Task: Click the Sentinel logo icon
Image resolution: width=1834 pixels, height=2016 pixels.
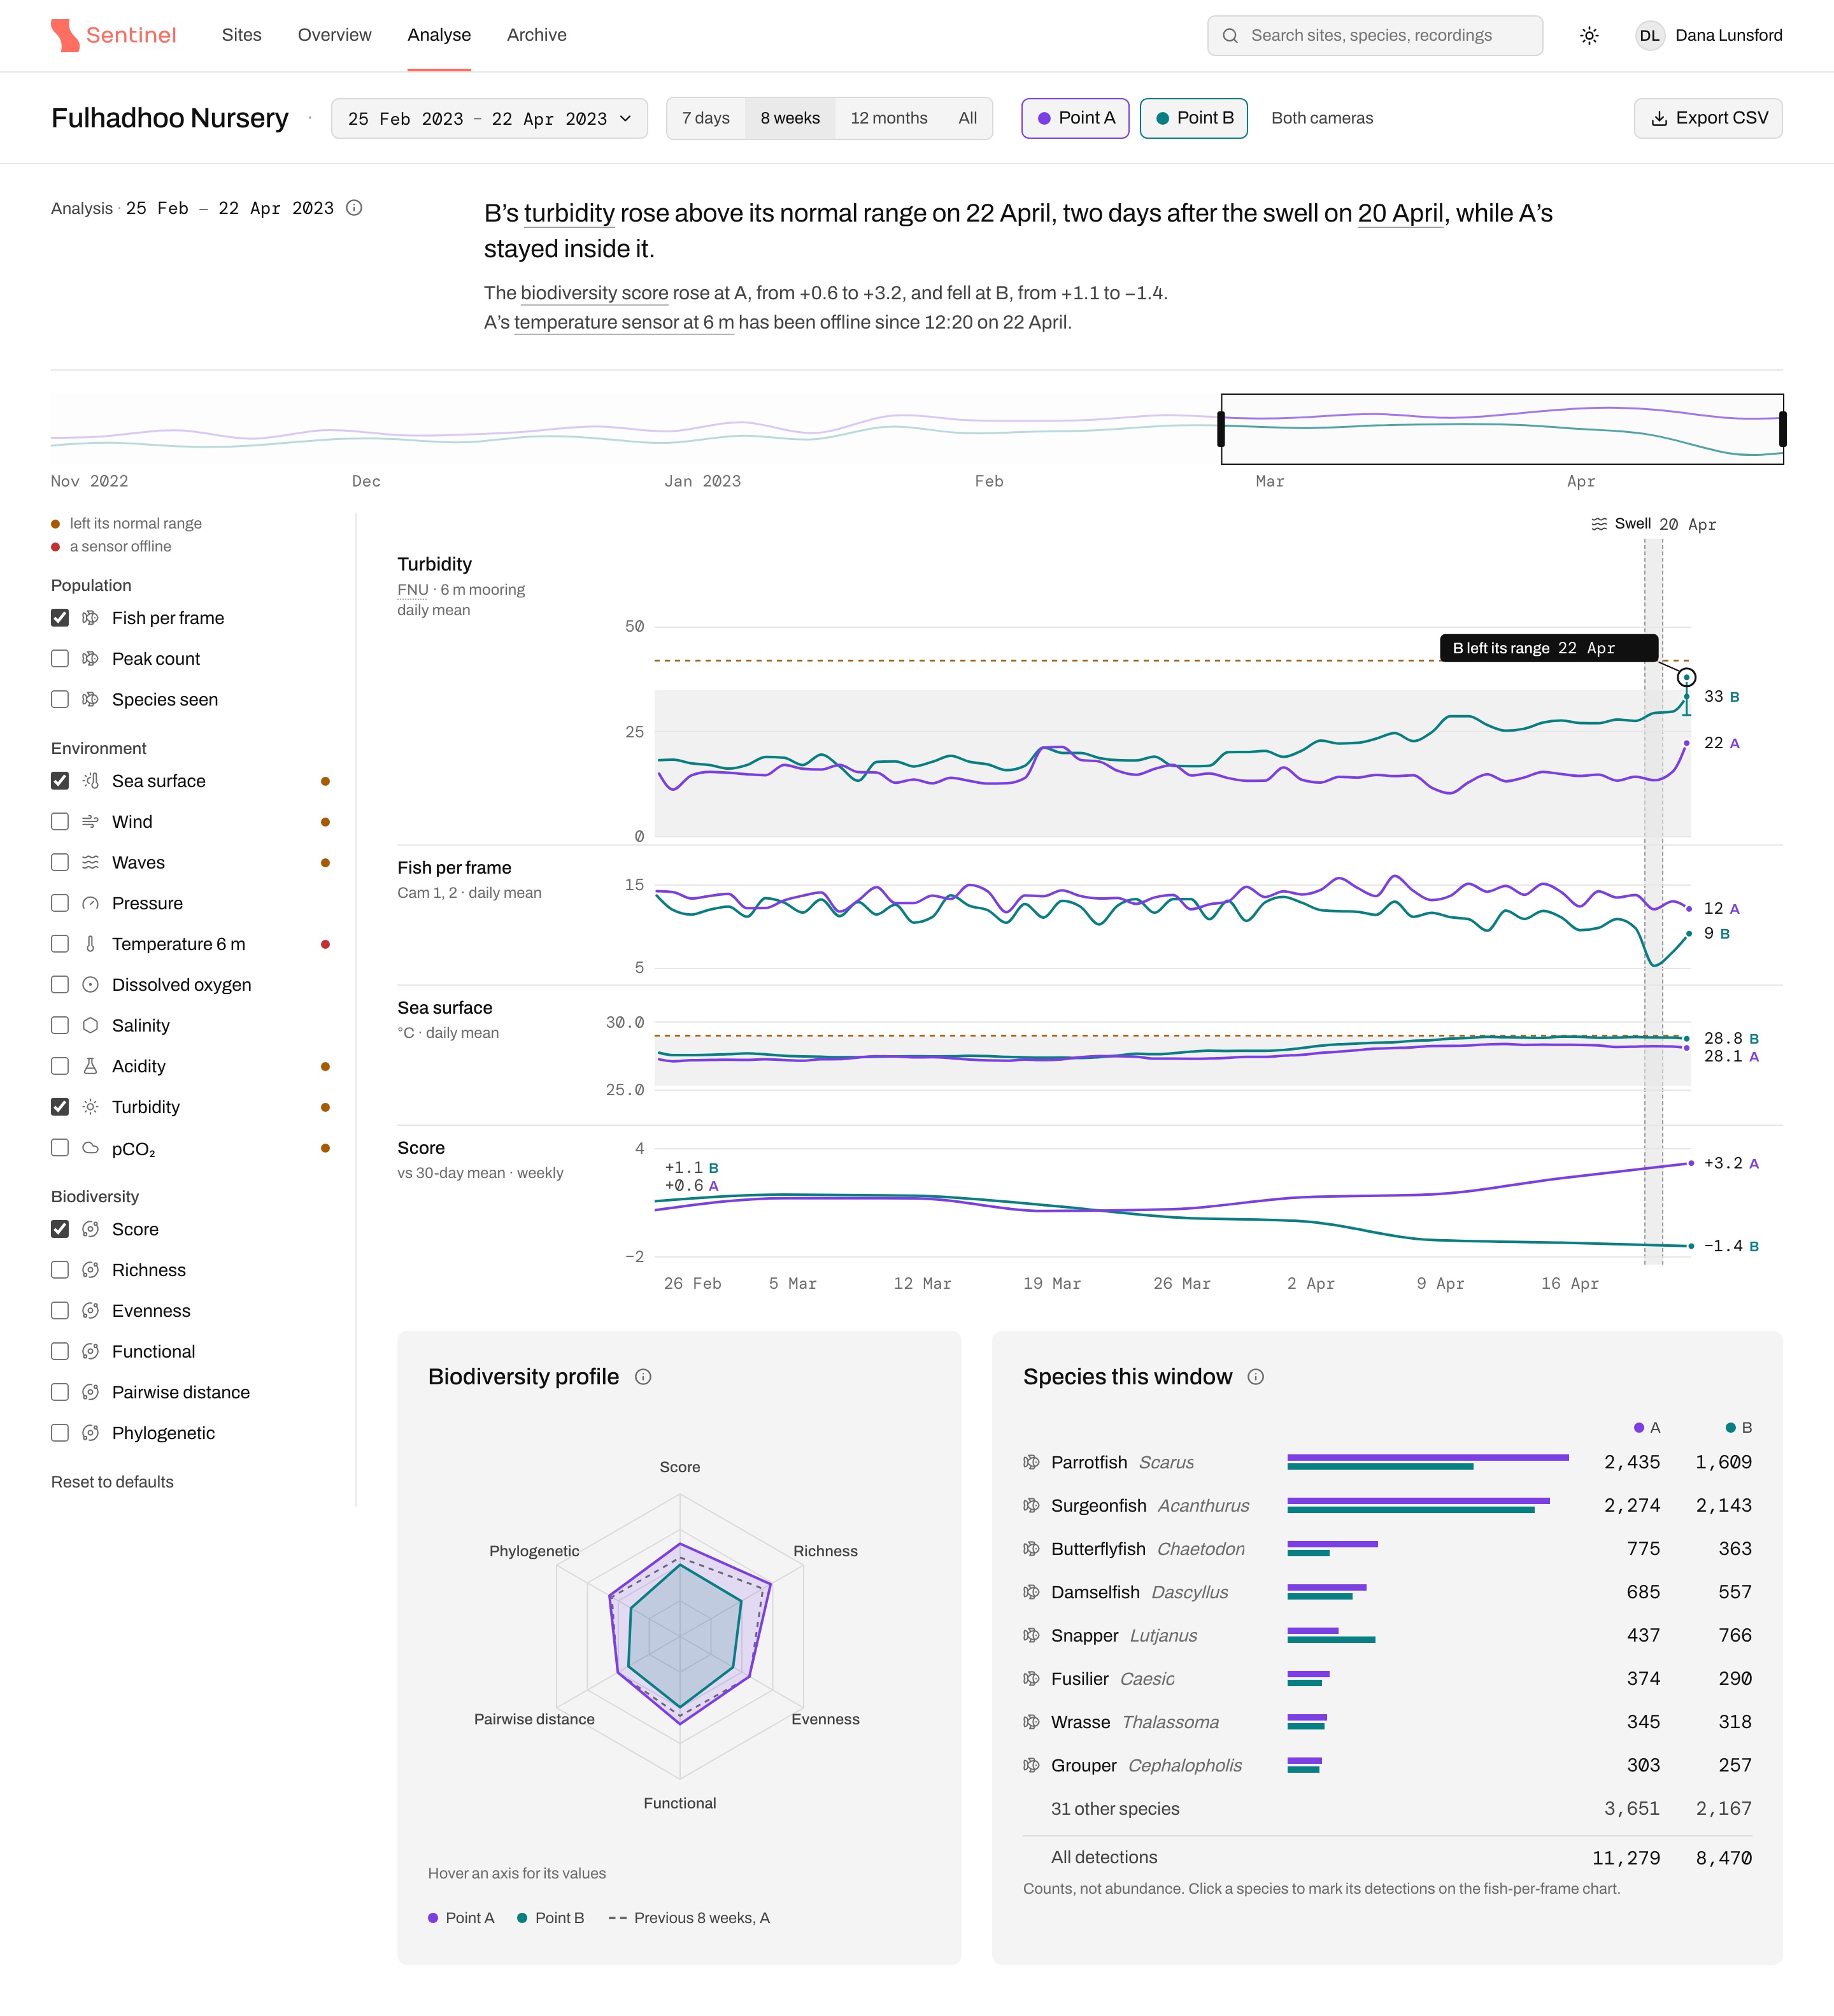Action: pyautogui.click(x=65, y=35)
